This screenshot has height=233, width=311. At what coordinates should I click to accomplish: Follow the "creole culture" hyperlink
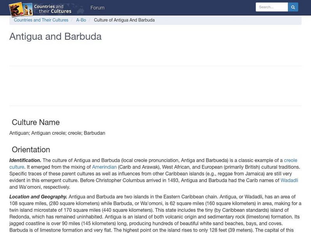pos(290,160)
